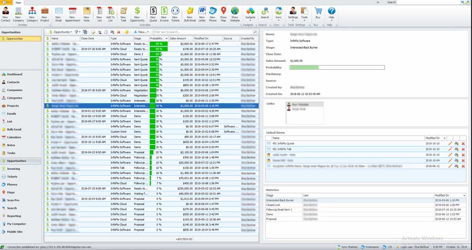The height and width of the screenshot is (250, 472).
Task: Create a New Appointment
Action: [72, 14]
